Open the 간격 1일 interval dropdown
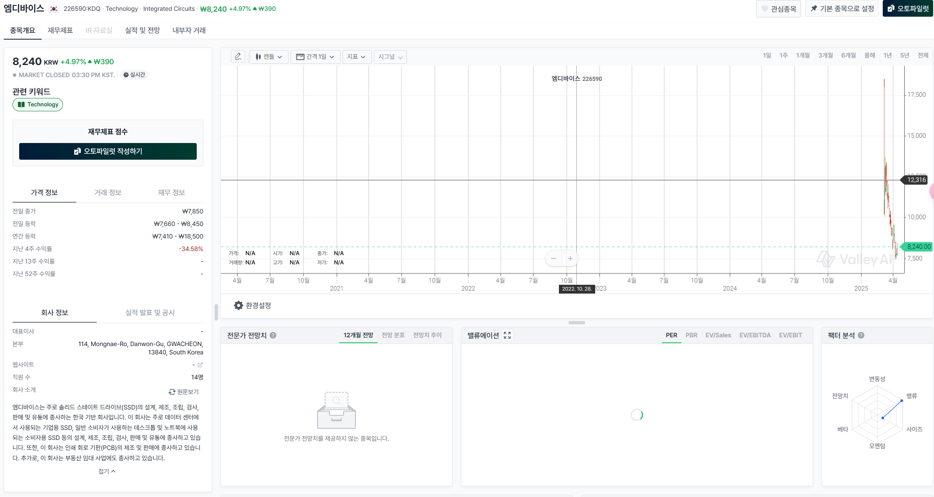 315,57
